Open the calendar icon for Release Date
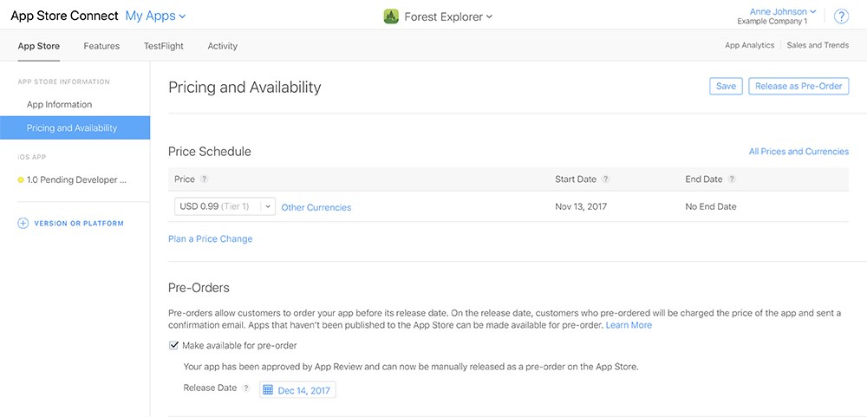 (x=268, y=390)
